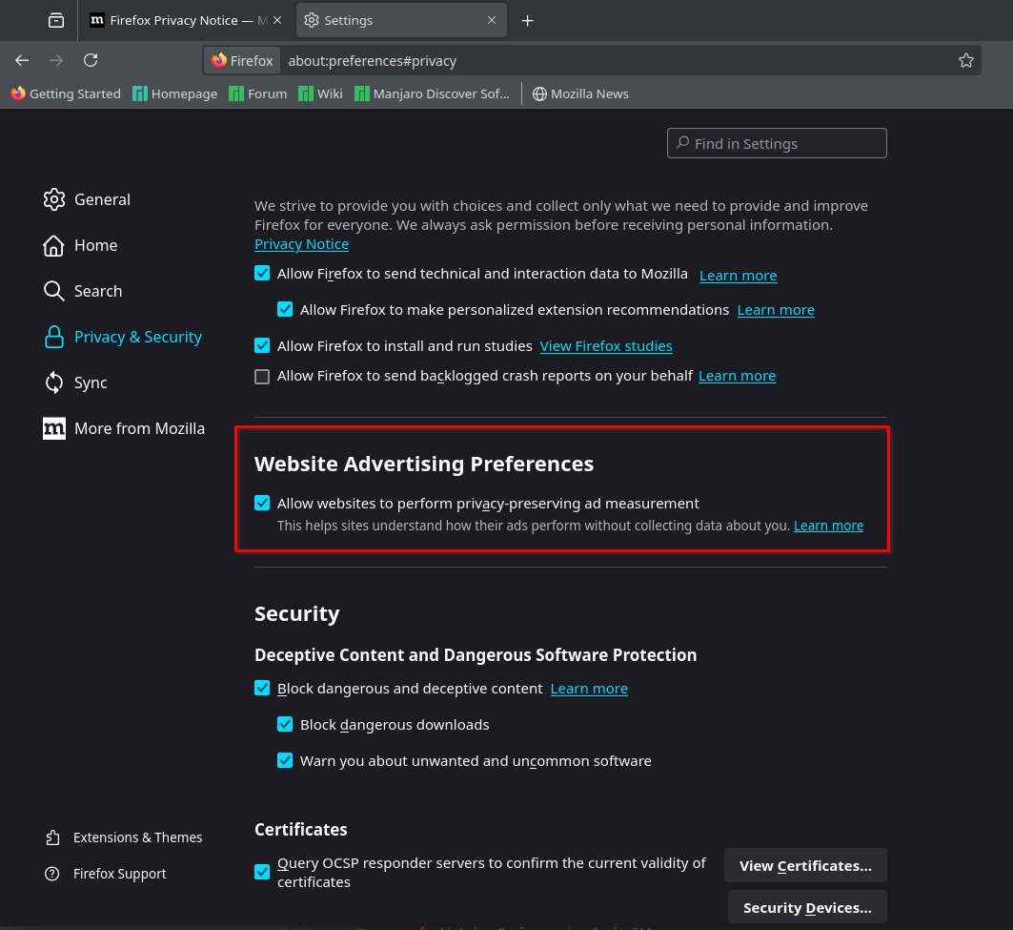Open the Manjaro Forum bookmark
Screen dimensions: 1013x930
pos(258,93)
